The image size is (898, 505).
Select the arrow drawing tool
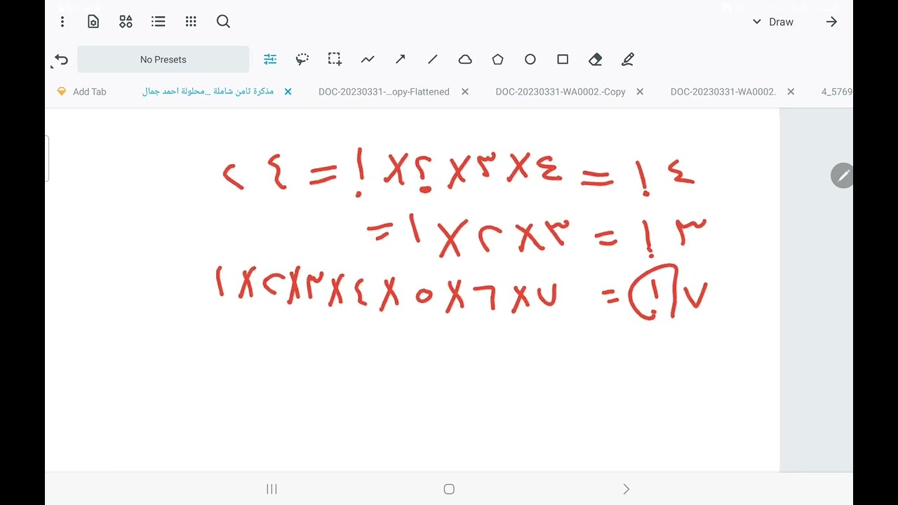click(x=400, y=60)
